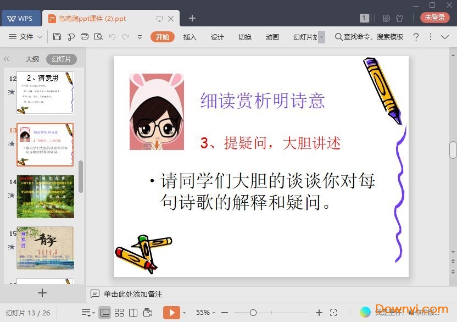
Task: Toggle normal view button in status bar
Action: click(x=104, y=313)
